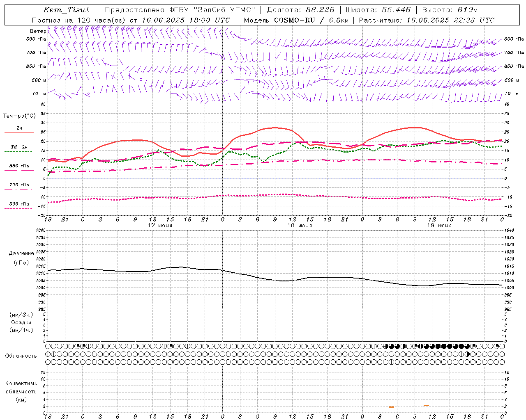The height and width of the screenshot is (420, 526).
Task: Click the 500 гПа legend under temperature panel
Action: click(x=19, y=204)
